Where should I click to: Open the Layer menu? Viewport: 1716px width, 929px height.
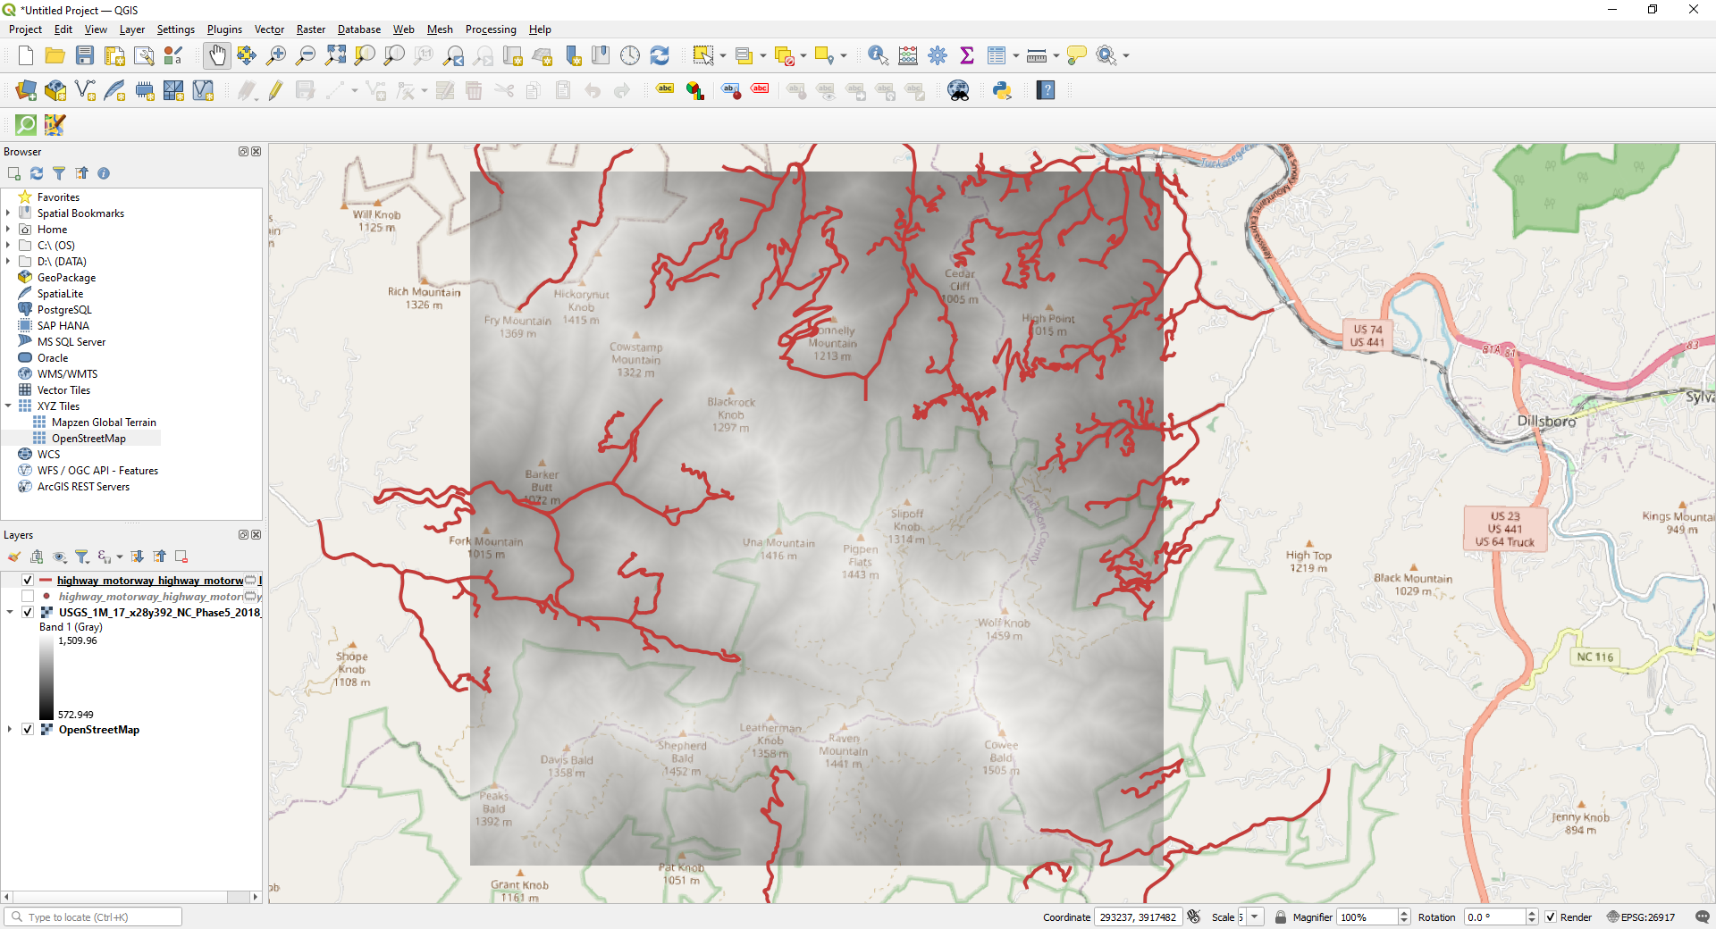pyautogui.click(x=132, y=29)
